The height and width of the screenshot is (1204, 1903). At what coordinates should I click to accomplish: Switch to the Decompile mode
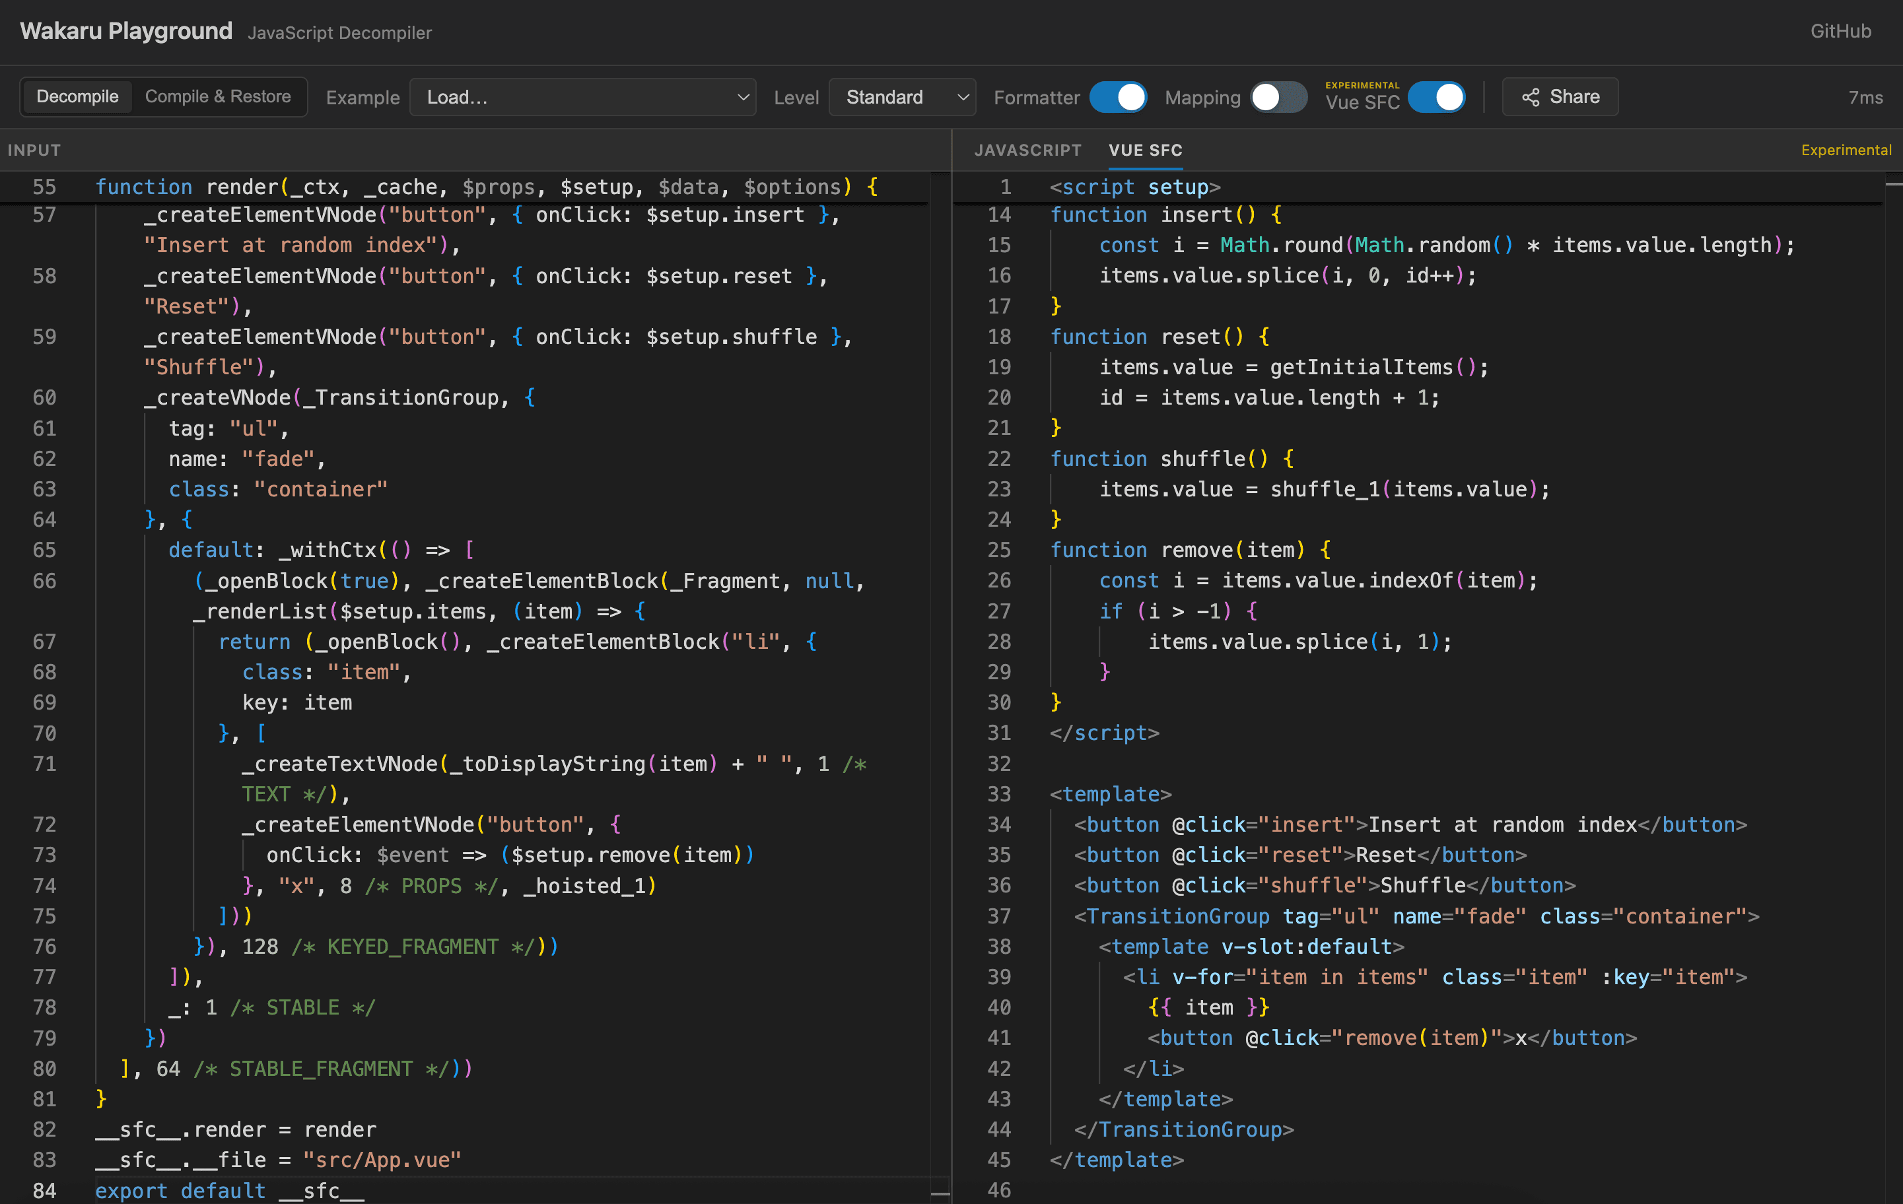(x=77, y=96)
